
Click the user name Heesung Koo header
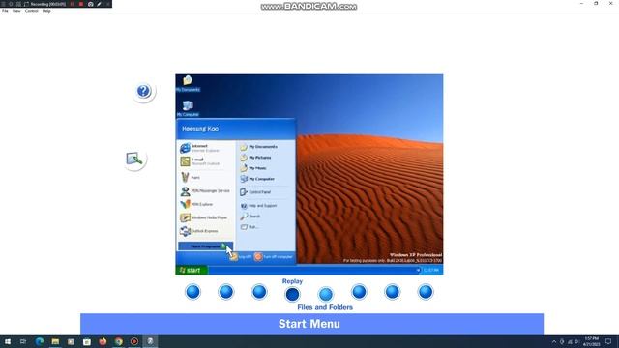point(200,129)
